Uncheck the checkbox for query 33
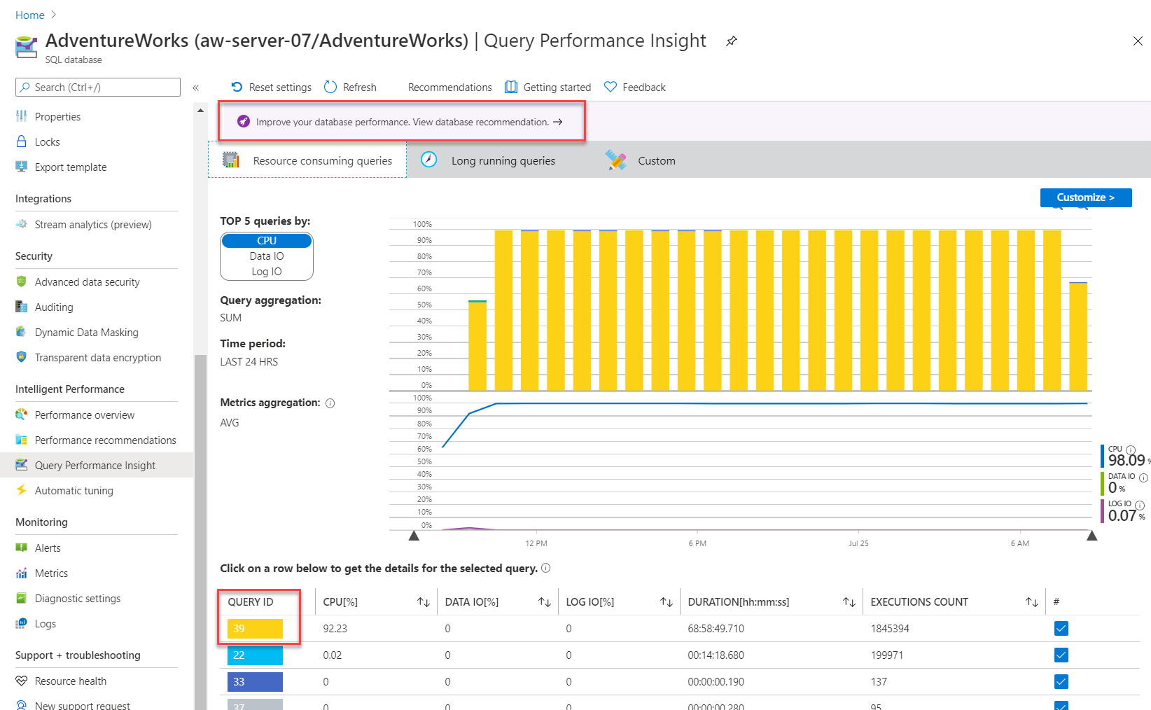The width and height of the screenshot is (1151, 710). 1061,681
